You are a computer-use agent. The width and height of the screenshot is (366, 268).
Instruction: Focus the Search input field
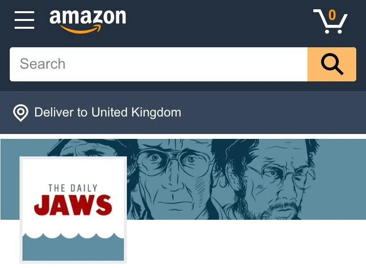click(159, 64)
